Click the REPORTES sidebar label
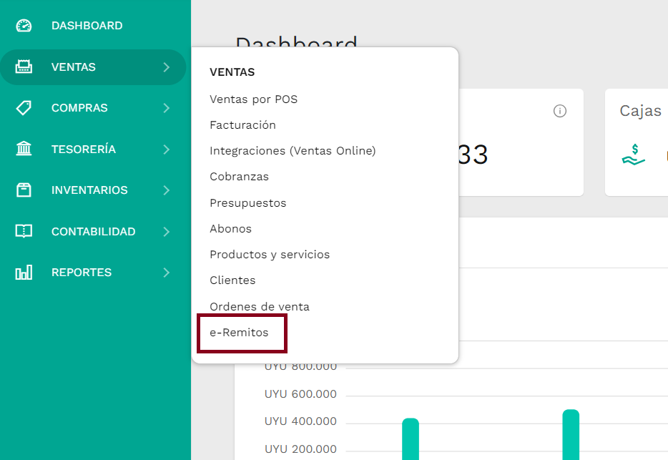668x460 pixels. tap(82, 273)
